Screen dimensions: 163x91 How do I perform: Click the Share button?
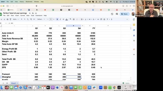click(x=125, y=14)
